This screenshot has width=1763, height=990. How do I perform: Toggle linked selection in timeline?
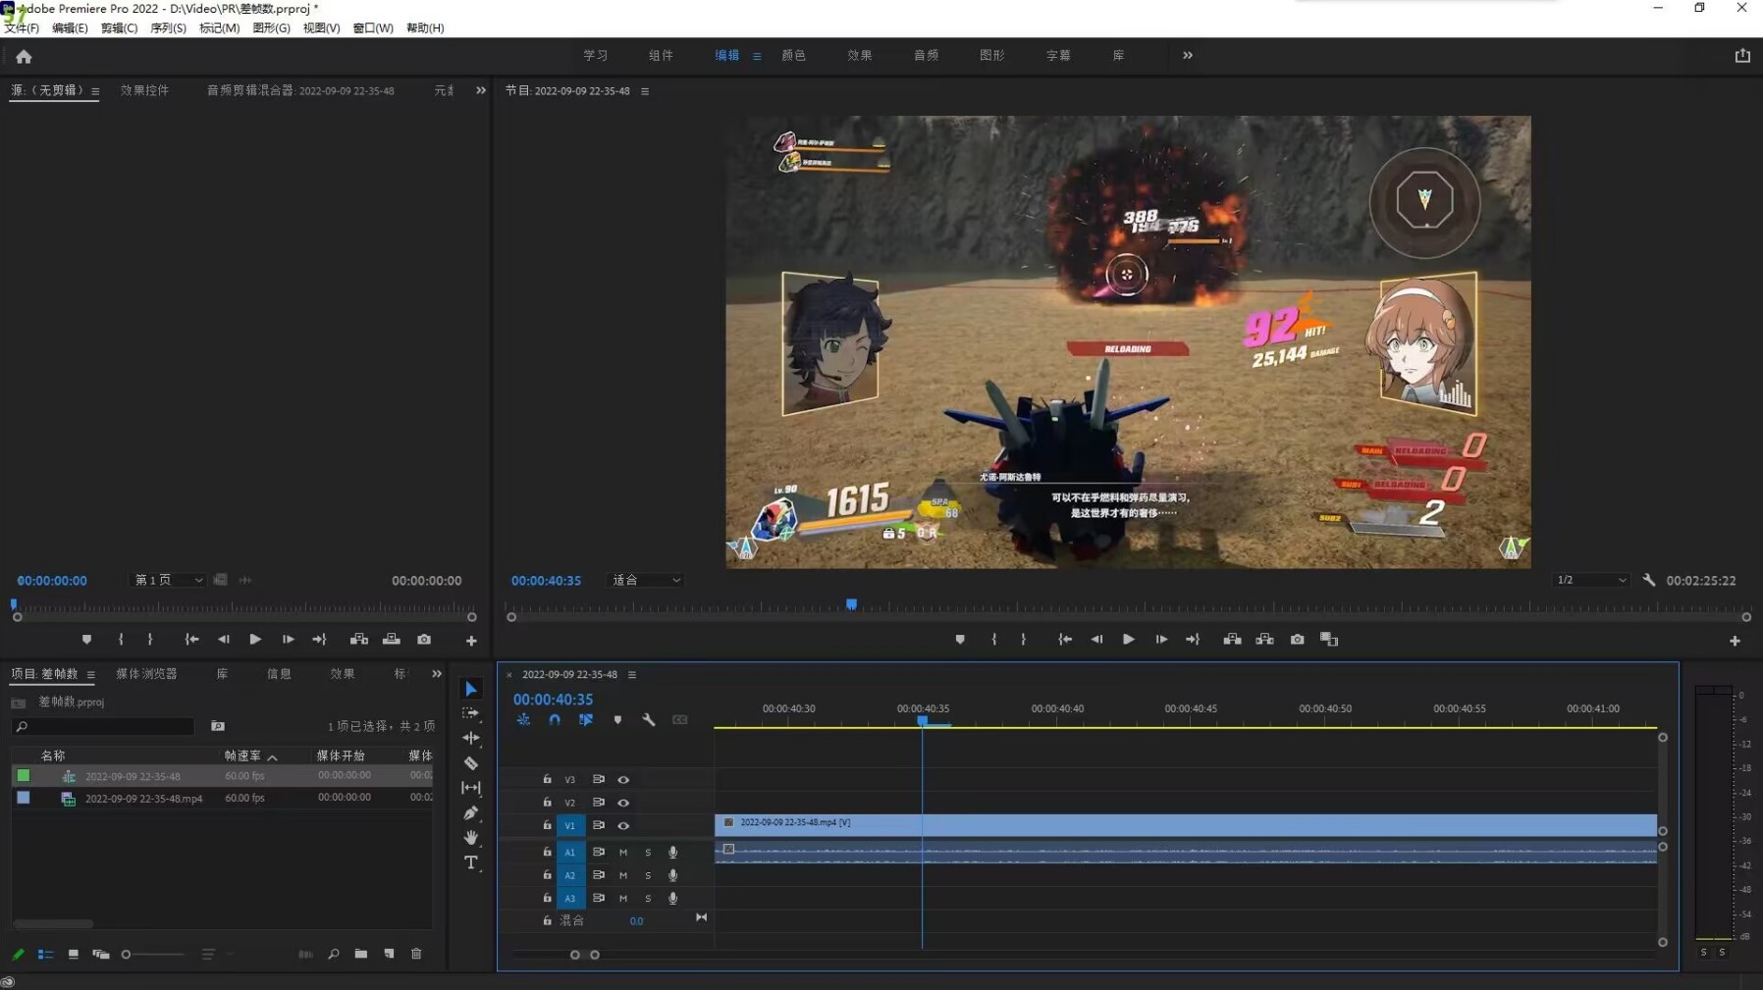point(586,720)
